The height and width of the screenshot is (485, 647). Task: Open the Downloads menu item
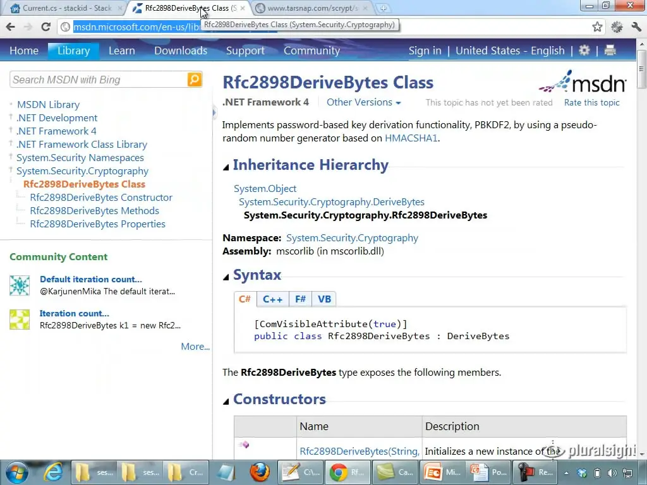click(x=181, y=51)
